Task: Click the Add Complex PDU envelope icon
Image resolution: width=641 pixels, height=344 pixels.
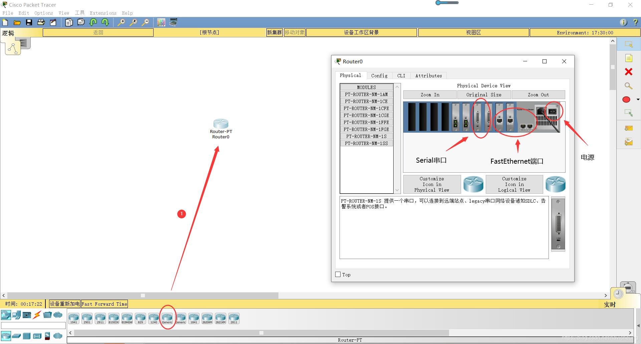Action: click(629, 142)
